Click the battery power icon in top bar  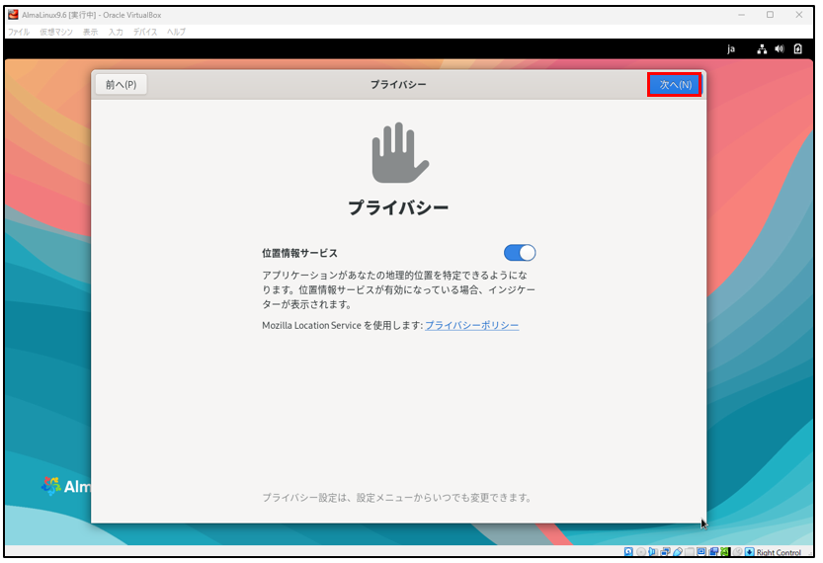point(797,48)
